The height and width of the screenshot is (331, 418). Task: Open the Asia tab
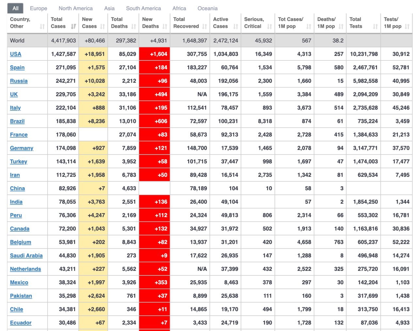109,8
